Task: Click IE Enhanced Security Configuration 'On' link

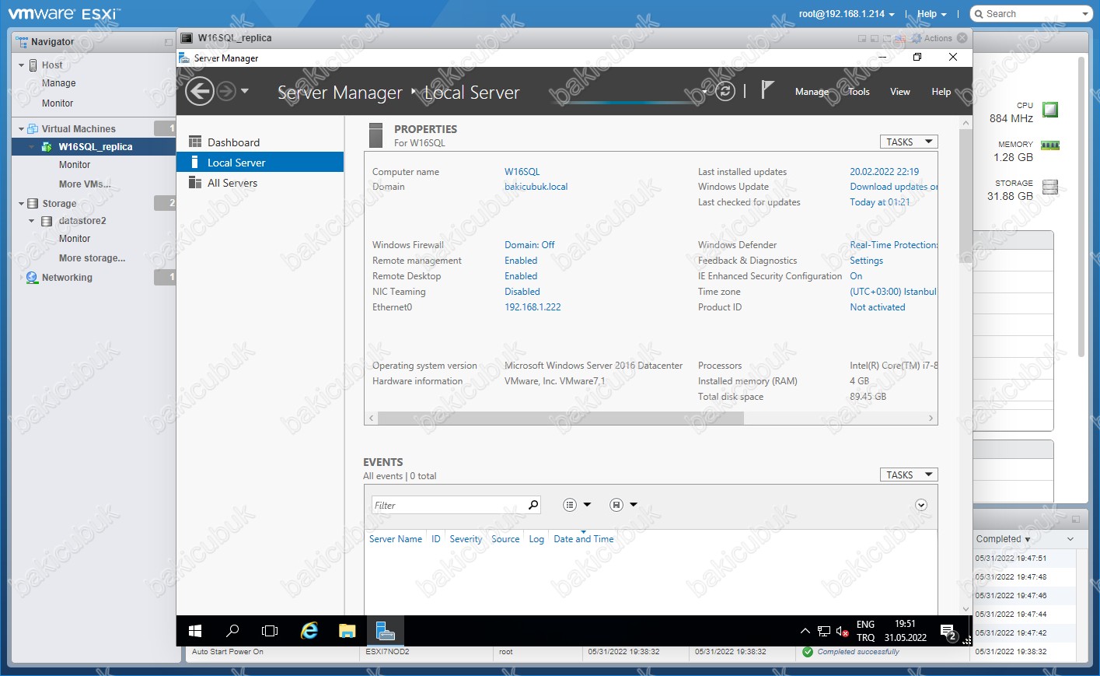Action: point(856,276)
